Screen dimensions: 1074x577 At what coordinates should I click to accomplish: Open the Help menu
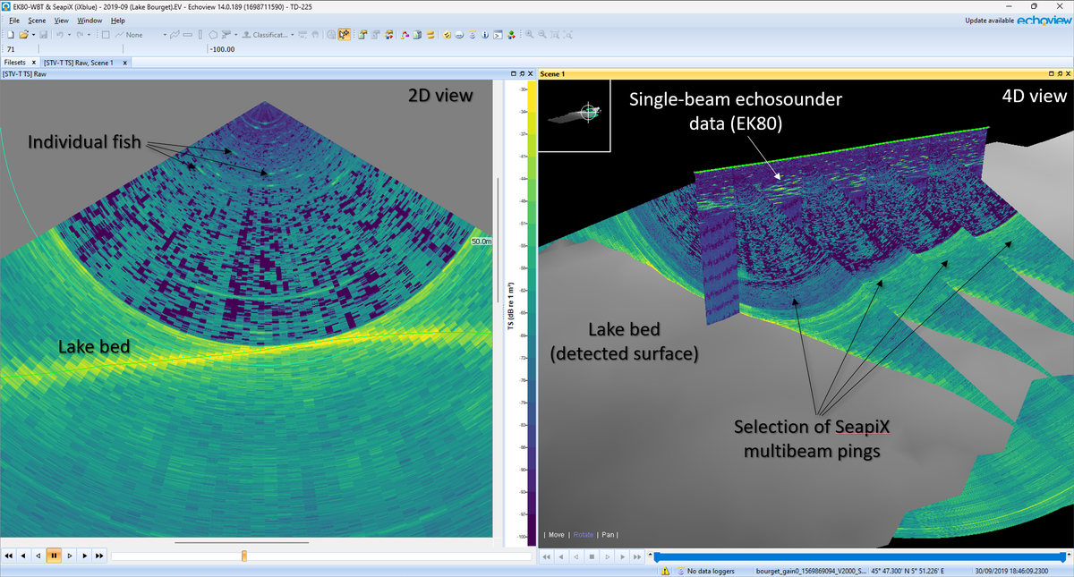pyautogui.click(x=118, y=20)
